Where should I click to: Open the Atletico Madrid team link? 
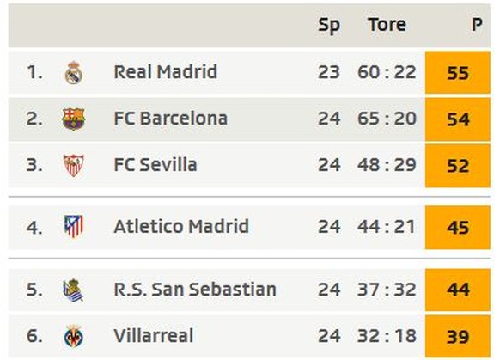tap(181, 226)
